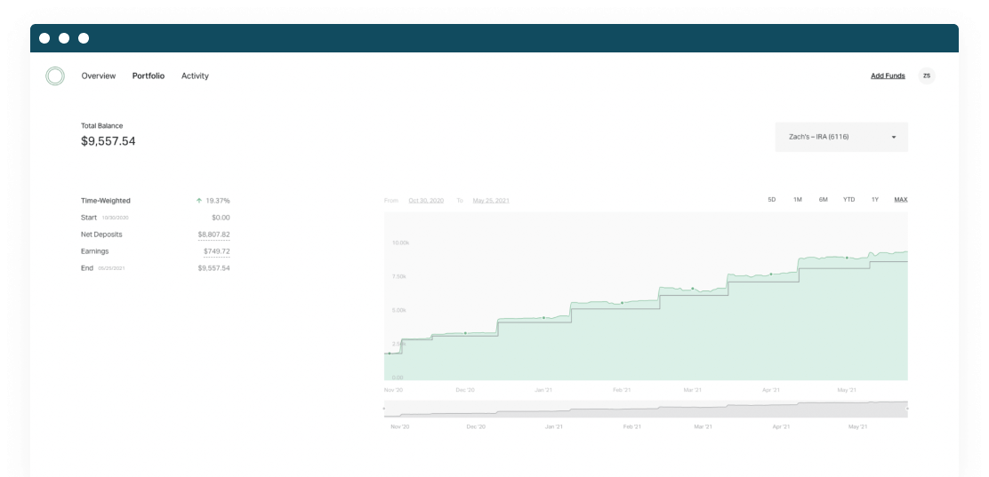Screen dimensions: 989x477
Task: Open the Zach's IRA account dropdown
Action: pyautogui.click(x=840, y=138)
